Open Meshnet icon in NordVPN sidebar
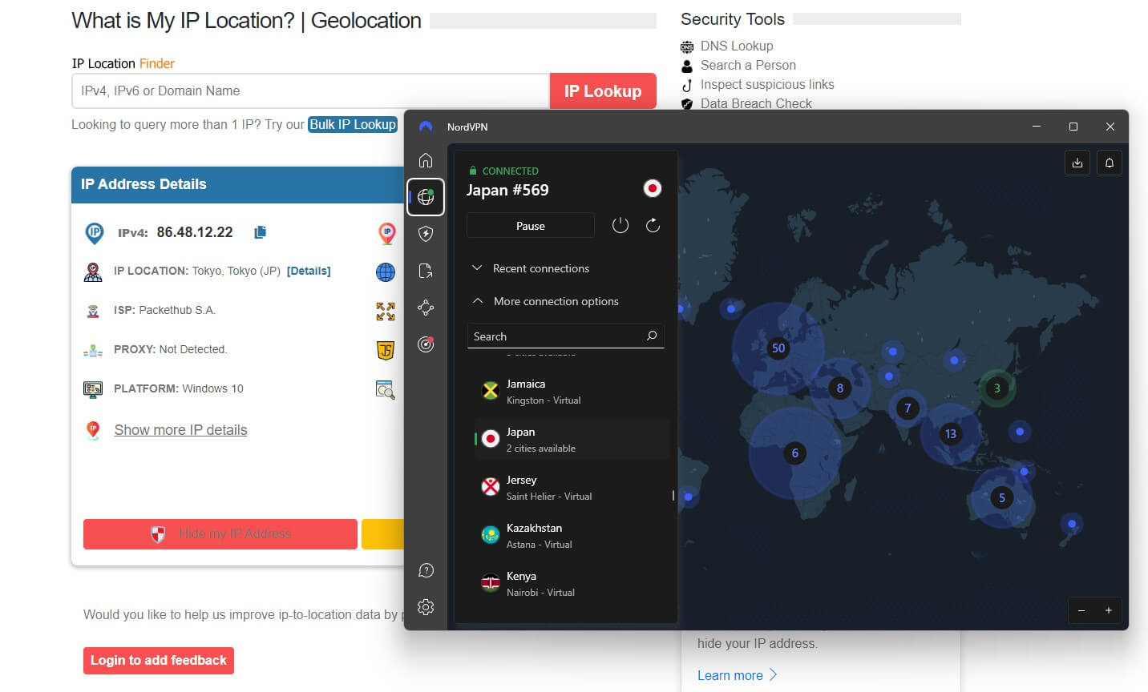 [x=426, y=308]
